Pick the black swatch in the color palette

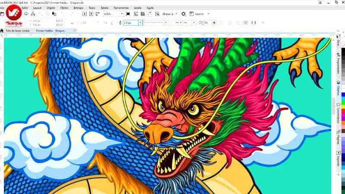(x=343, y=50)
